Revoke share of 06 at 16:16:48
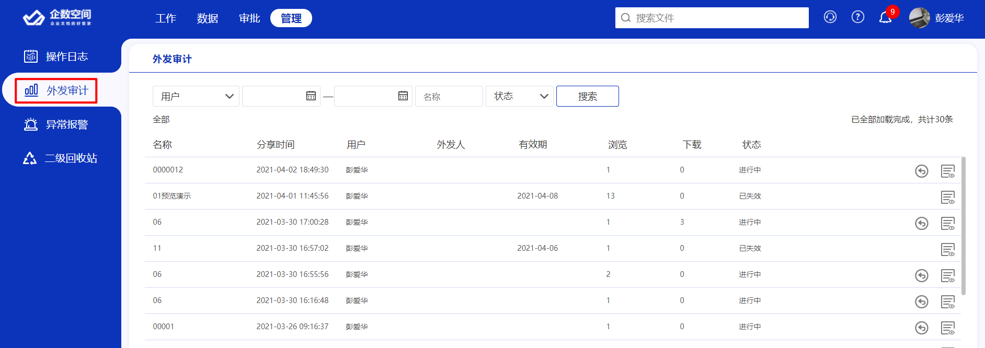The width and height of the screenshot is (985, 348). [922, 301]
